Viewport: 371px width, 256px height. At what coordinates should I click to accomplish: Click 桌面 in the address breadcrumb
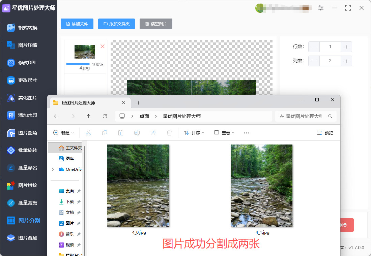pos(144,116)
